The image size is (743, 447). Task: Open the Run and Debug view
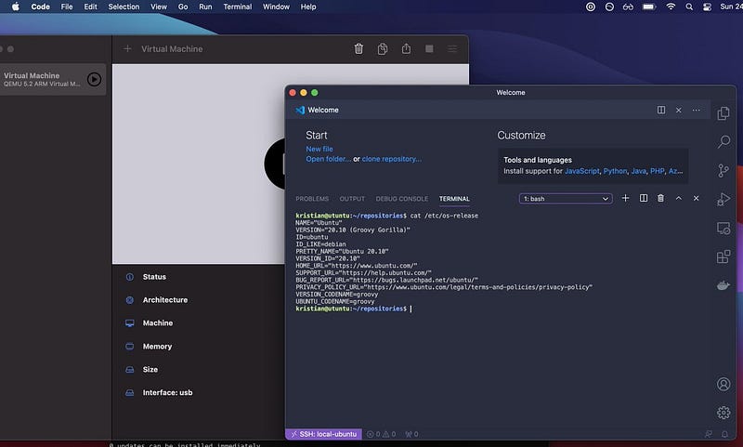click(723, 199)
